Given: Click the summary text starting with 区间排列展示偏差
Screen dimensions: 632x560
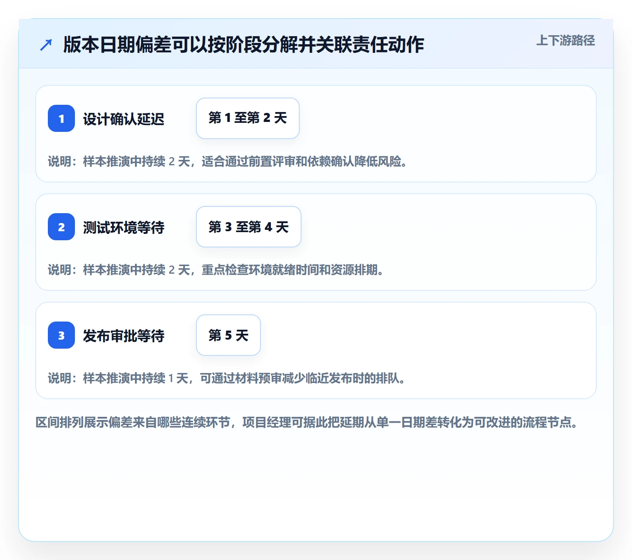Looking at the screenshot, I should pyautogui.click(x=307, y=422).
